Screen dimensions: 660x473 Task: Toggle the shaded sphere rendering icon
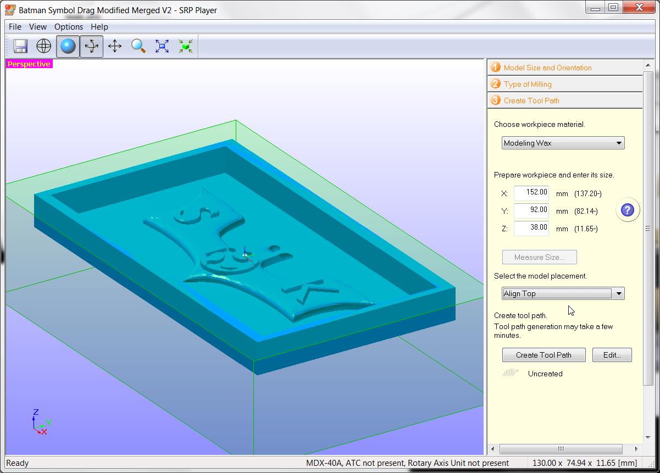pos(68,46)
